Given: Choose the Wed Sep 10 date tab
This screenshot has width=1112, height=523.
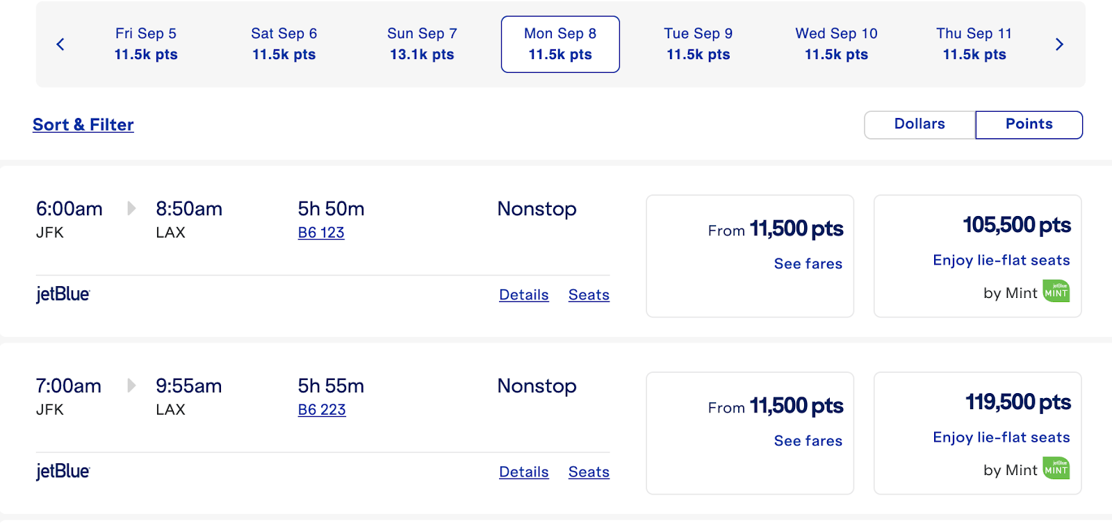Looking at the screenshot, I should [836, 44].
